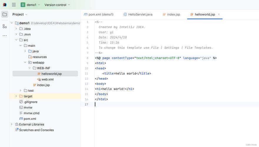259x147 pixels.
Task: Switch to the pom.xml (demo1) tab
Action: [x=99, y=14]
